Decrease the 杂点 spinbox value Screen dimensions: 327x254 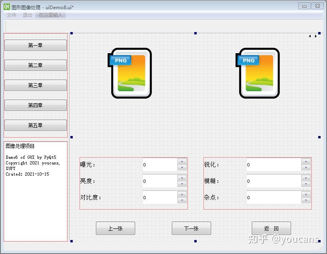click(306, 200)
